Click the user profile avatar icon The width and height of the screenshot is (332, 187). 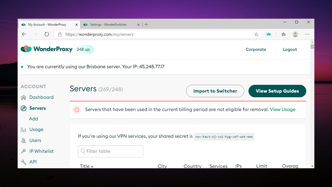pyautogui.click(x=295, y=34)
